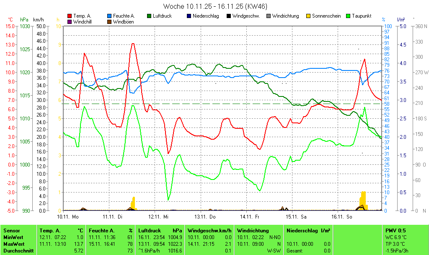Click the Windrichtung legend label
This screenshot has width=429, height=255.
coord(285,16)
